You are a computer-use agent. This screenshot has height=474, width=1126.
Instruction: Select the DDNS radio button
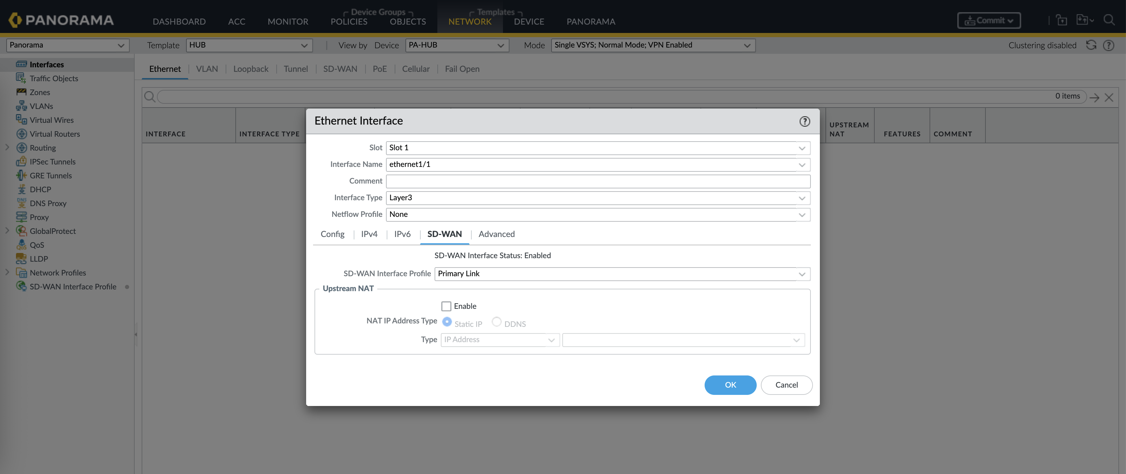pyautogui.click(x=496, y=322)
